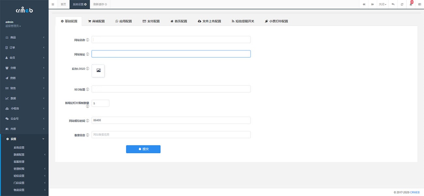Expand the 小程序 sidebar menu
This screenshot has height=196, width=424.
(24, 108)
